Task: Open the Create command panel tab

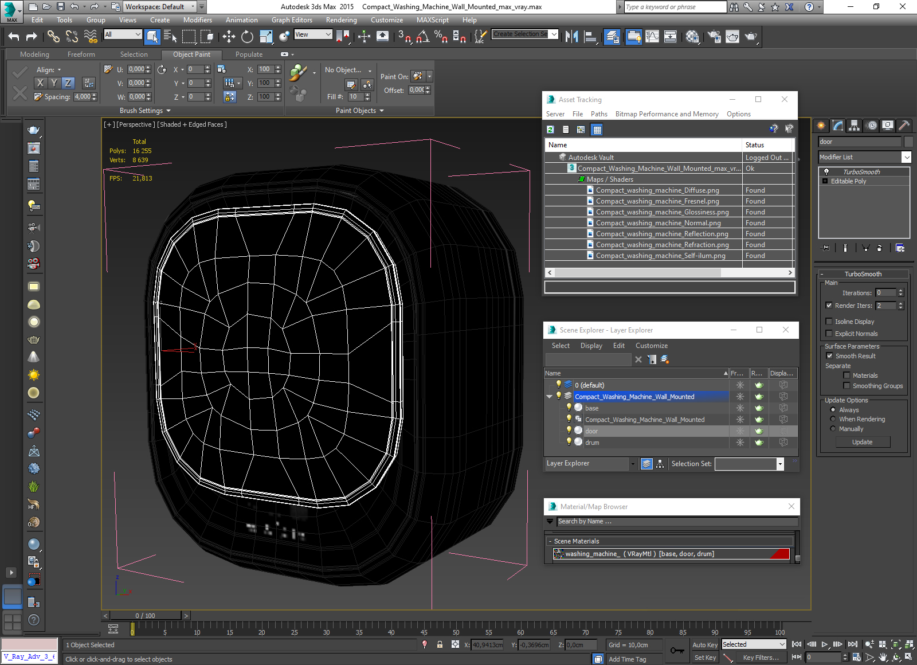Action: (821, 125)
